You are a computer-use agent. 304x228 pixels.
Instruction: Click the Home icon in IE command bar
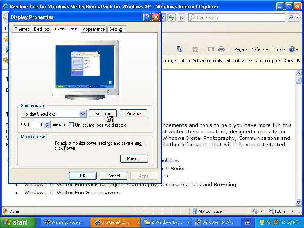pos(180,49)
